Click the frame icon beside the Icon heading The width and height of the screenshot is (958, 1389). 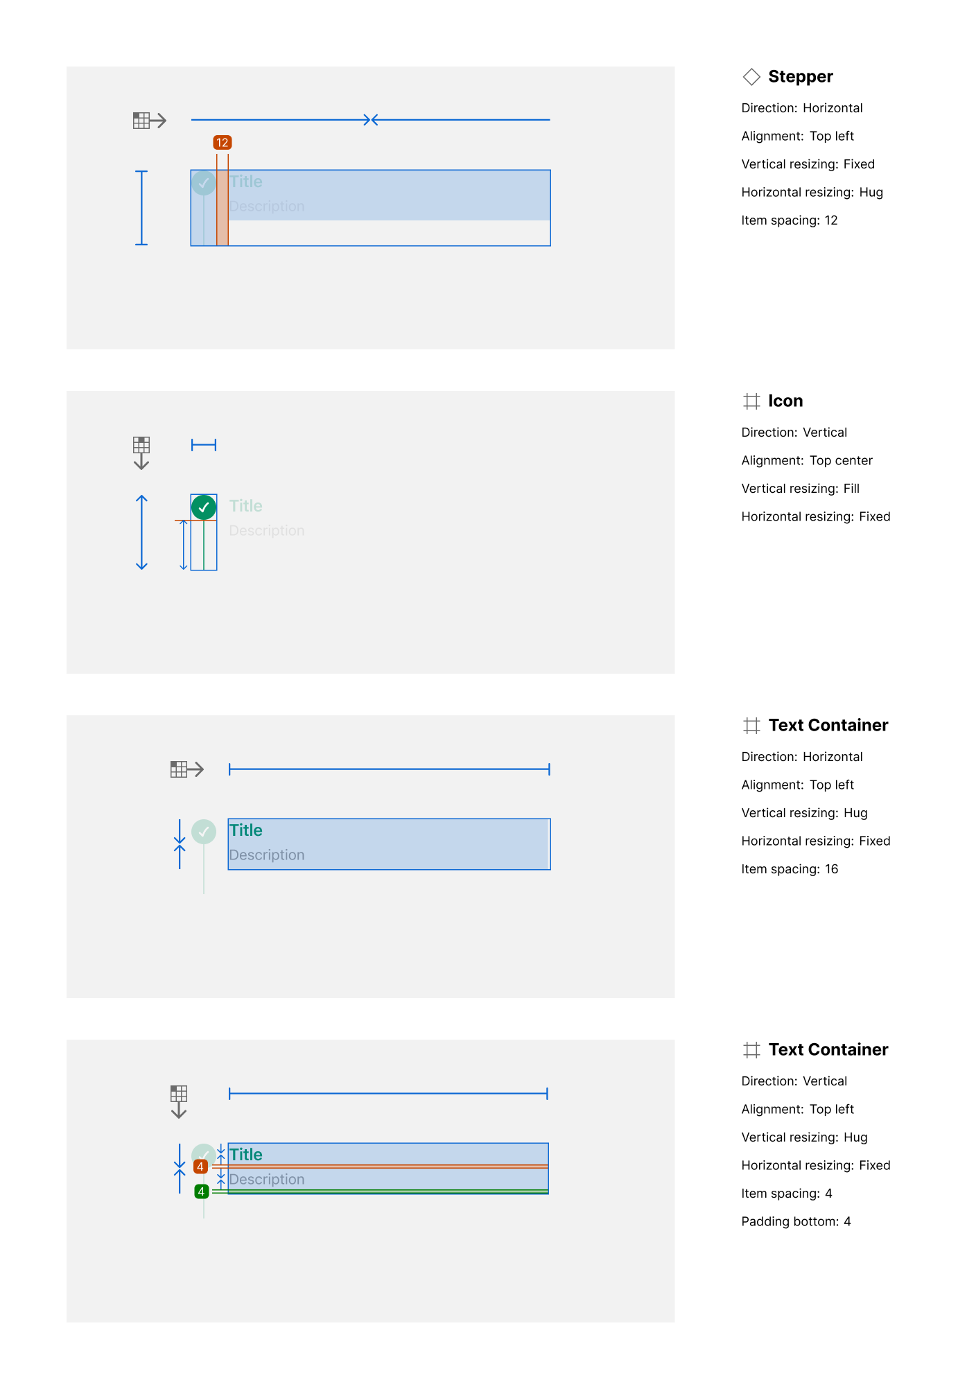[x=751, y=401]
